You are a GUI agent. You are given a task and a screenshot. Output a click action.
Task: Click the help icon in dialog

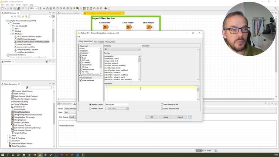[x=190, y=117]
